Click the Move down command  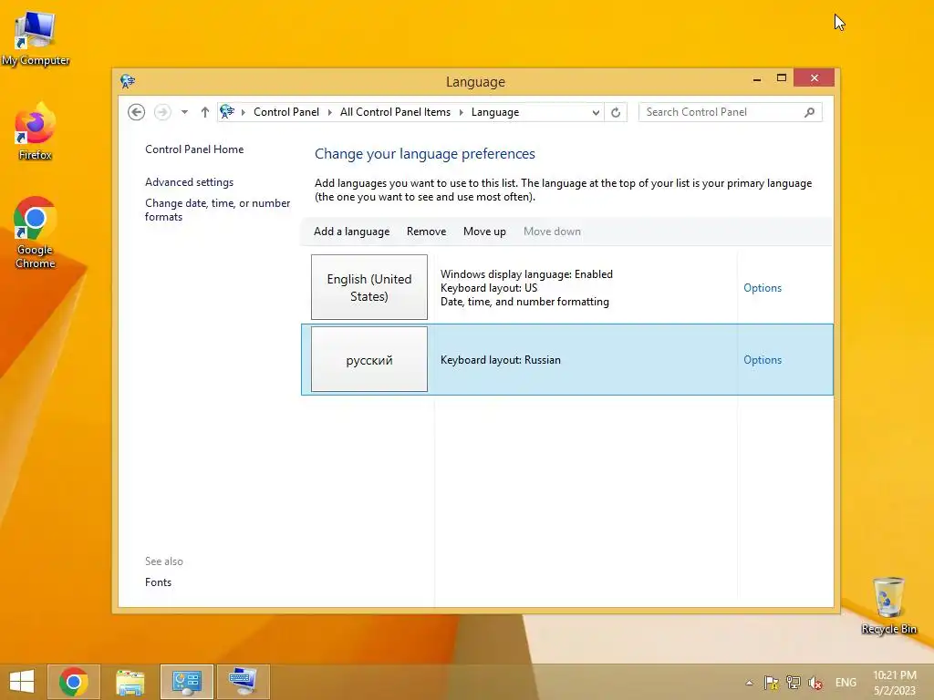[x=552, y=232]
